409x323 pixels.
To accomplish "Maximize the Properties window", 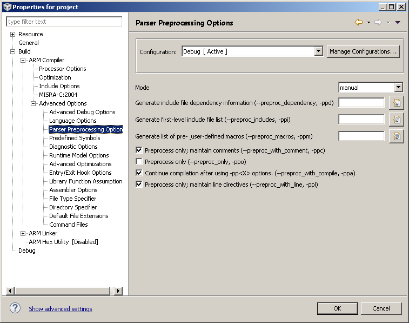I will click(392, 7).
